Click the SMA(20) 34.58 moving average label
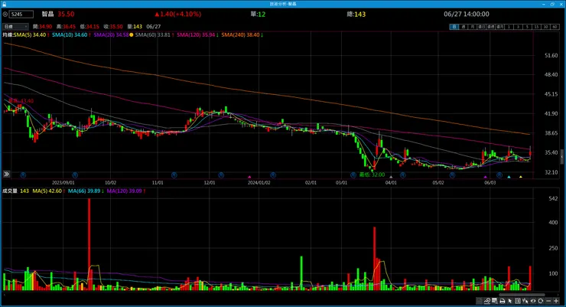Viewport: 566px width, 307px height. (x=111, y=34)
